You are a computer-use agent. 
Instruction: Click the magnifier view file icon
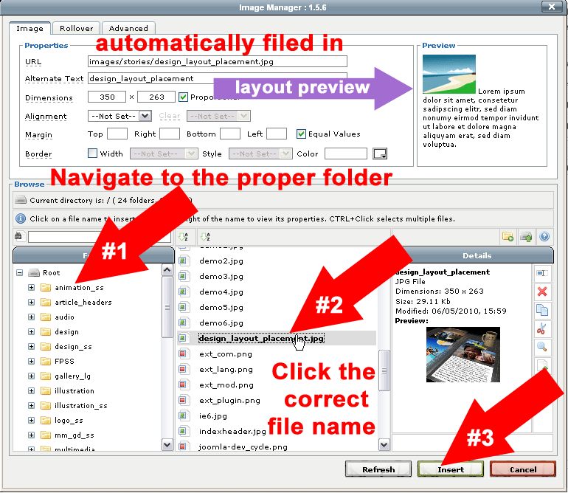pyautogui.click(x=542, y=347)
